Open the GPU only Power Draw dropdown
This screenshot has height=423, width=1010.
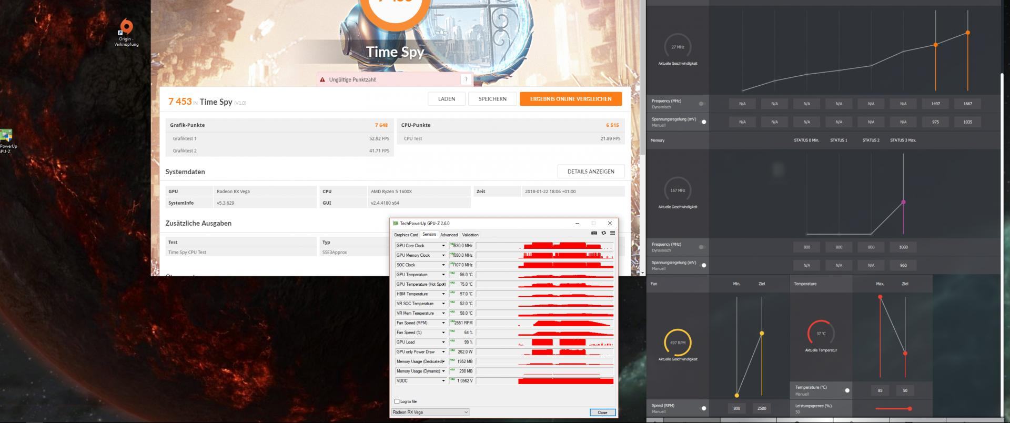coord(443,351)
